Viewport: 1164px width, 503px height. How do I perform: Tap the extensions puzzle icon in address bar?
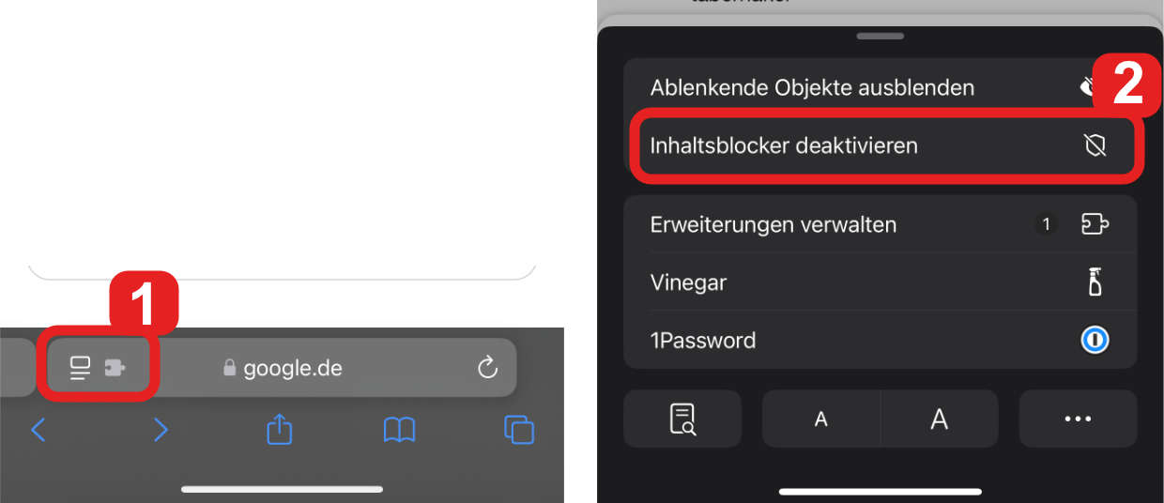coord(115,369)
